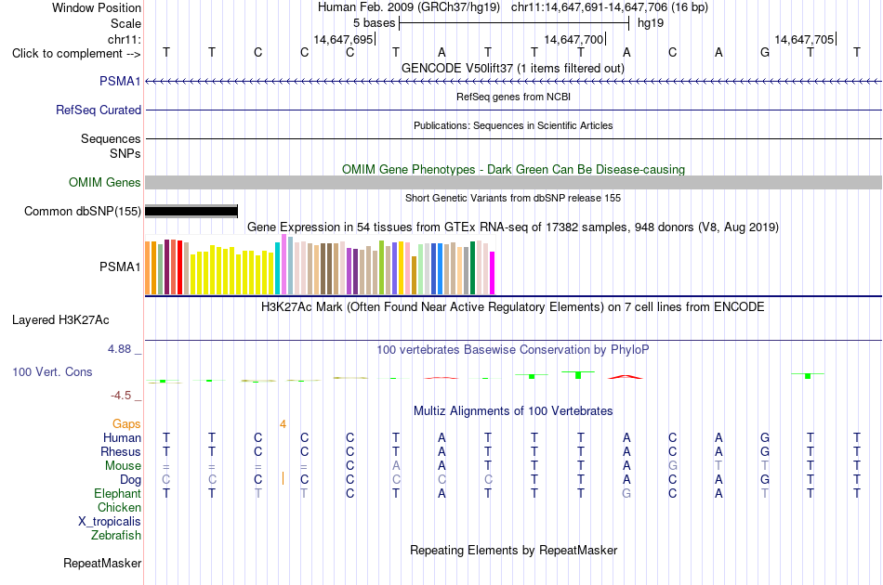The width and height of the screenshot is (883, 585).
Task: Click the gray OMIM Genes bar
Action: (x=514, y=182)
